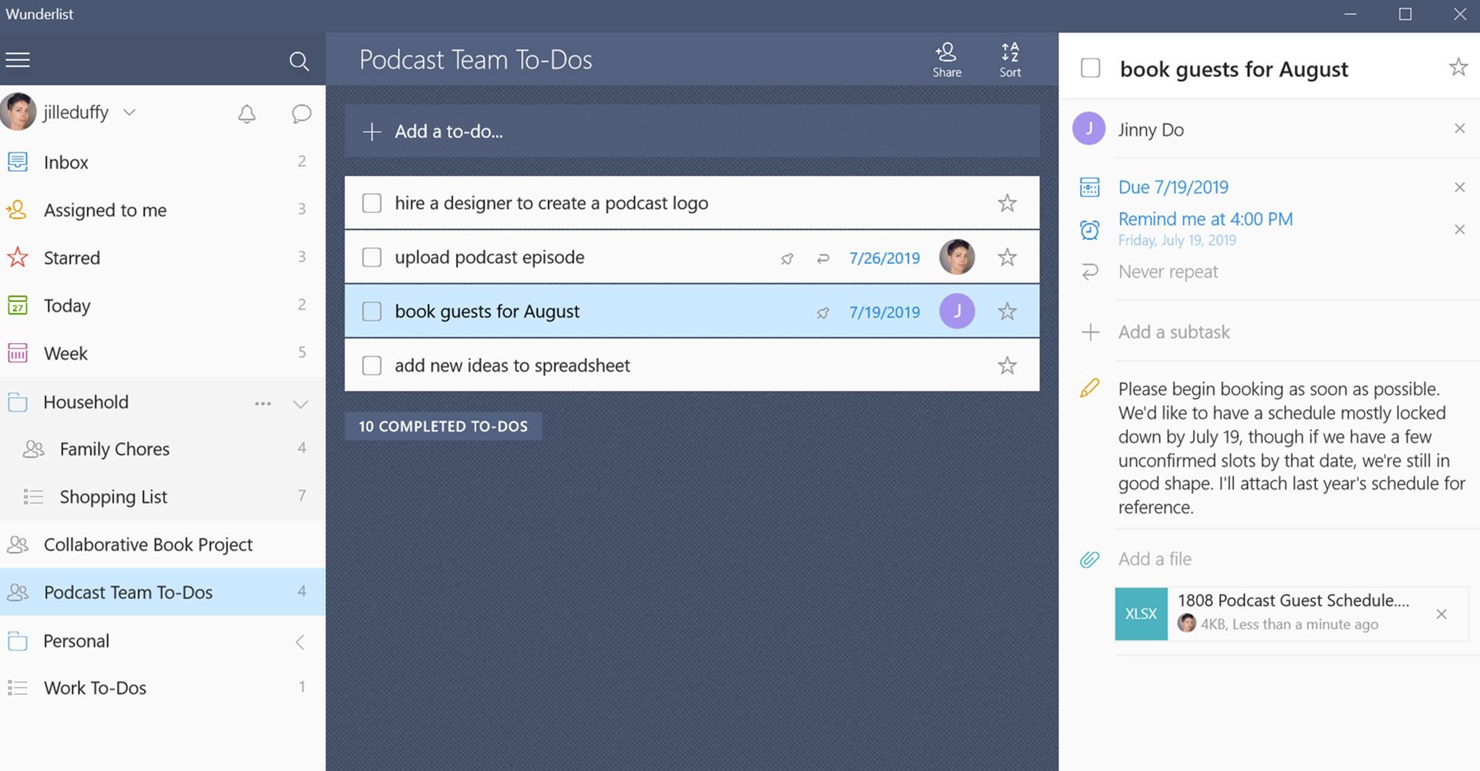Click the due date calendar icon
The image size is (1480, 771).
point(1090,187)
